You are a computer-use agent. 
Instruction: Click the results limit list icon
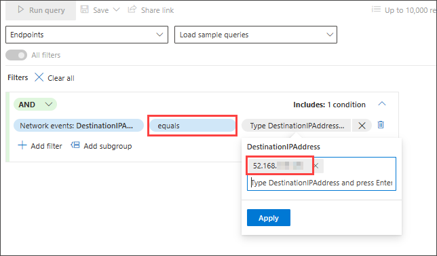point(376,10)
